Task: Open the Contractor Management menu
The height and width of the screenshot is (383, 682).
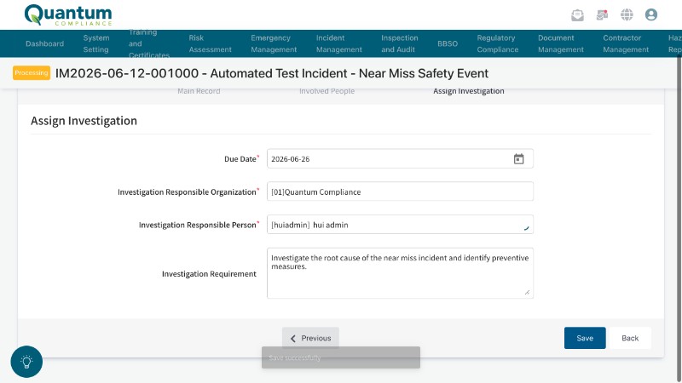Action: (626, 43)
